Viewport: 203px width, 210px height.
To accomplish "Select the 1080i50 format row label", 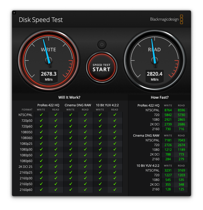I will coord(27,132).
